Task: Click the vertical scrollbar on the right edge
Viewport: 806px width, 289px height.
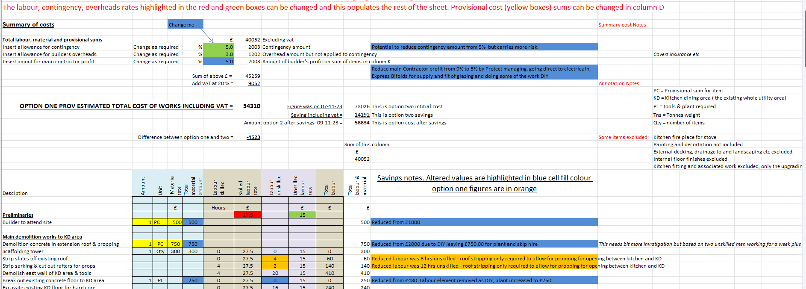Action: click(804, 38)
